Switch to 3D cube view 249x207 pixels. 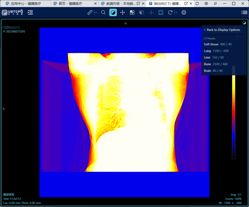pos(142,13)
